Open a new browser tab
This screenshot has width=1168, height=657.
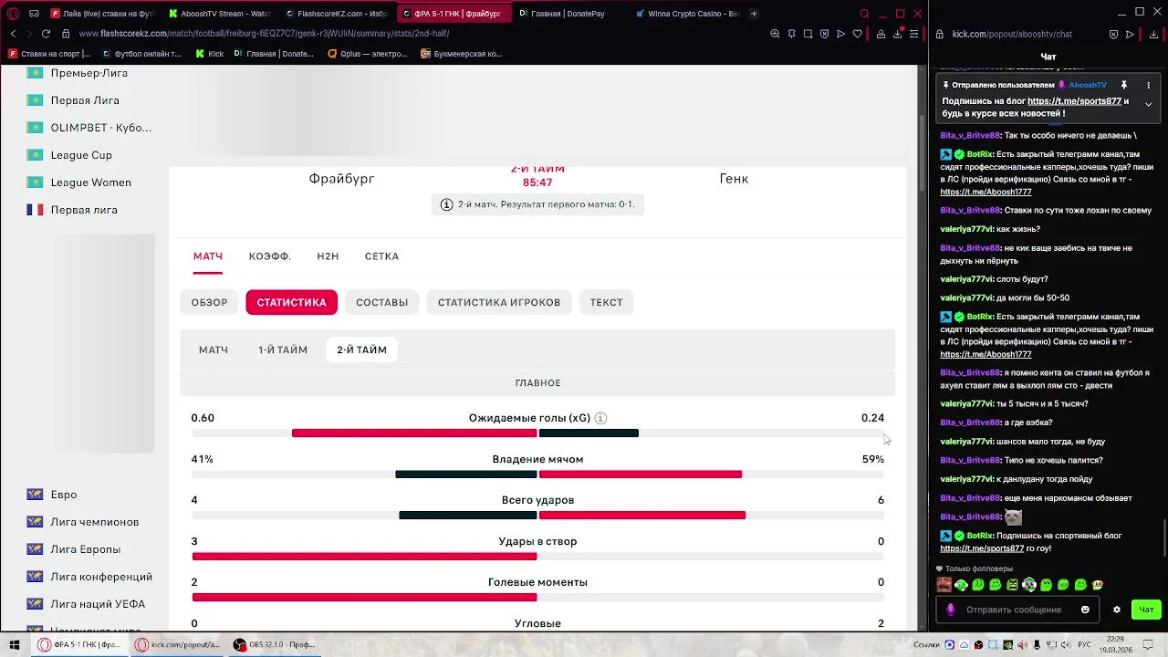point(753,14)
